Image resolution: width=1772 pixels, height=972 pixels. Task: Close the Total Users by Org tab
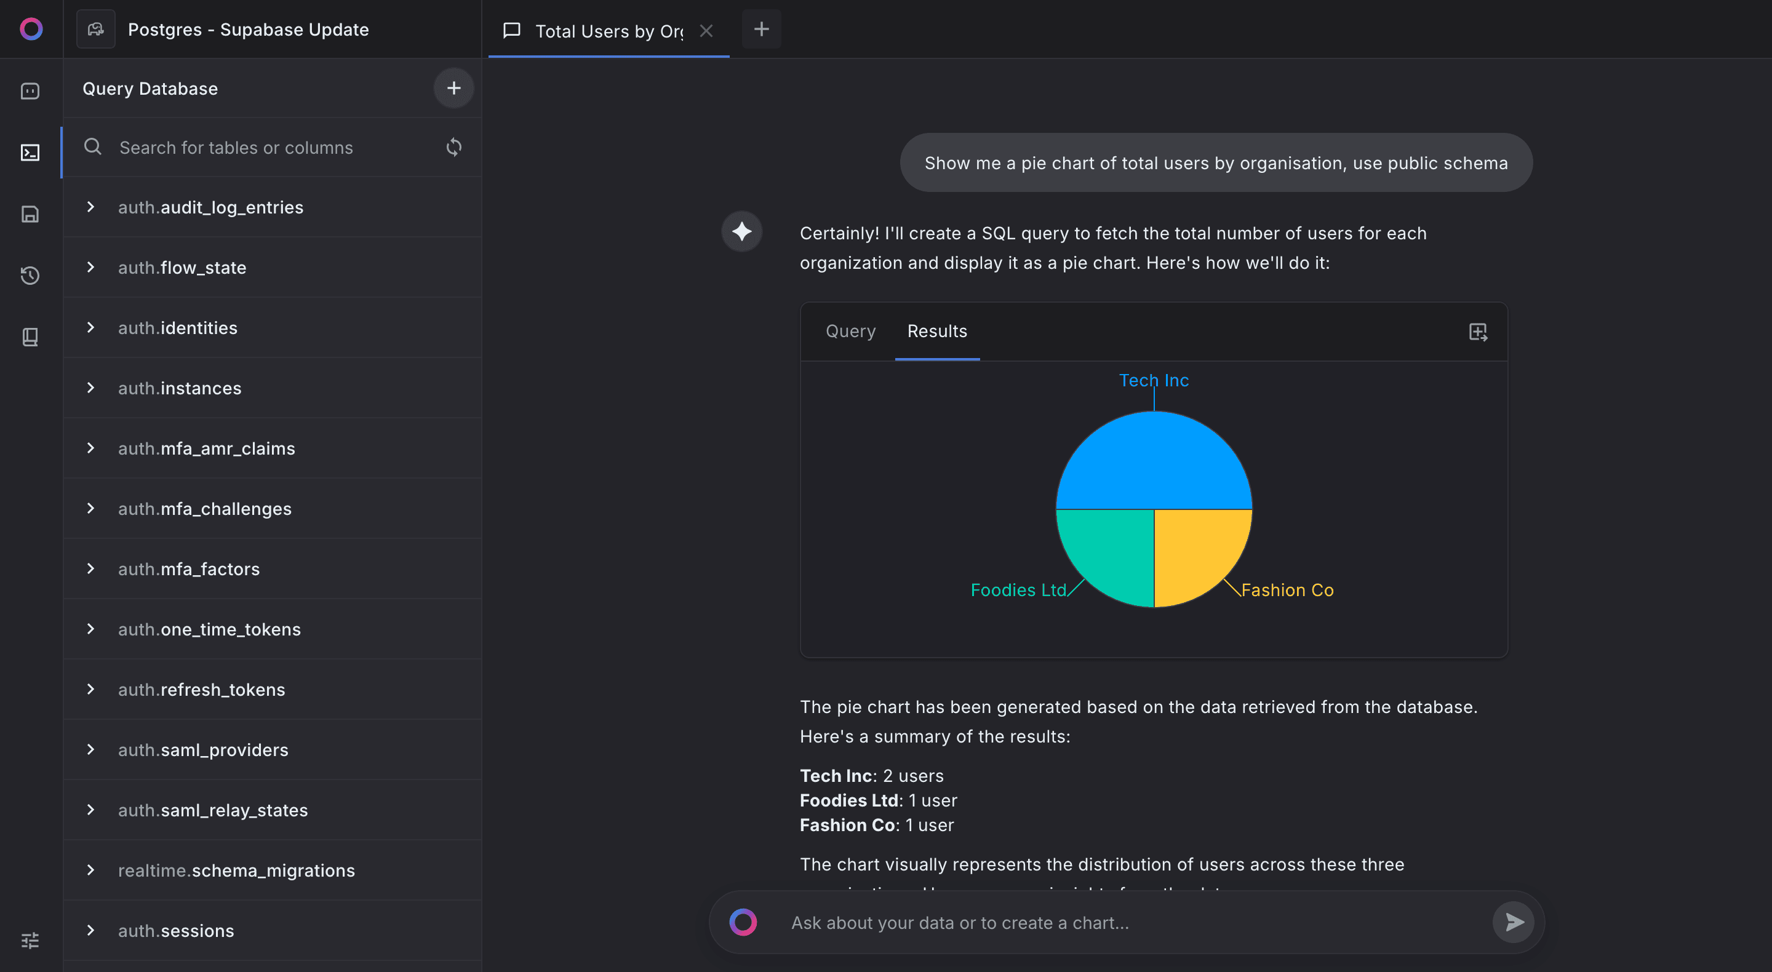[x=706, y=30]
